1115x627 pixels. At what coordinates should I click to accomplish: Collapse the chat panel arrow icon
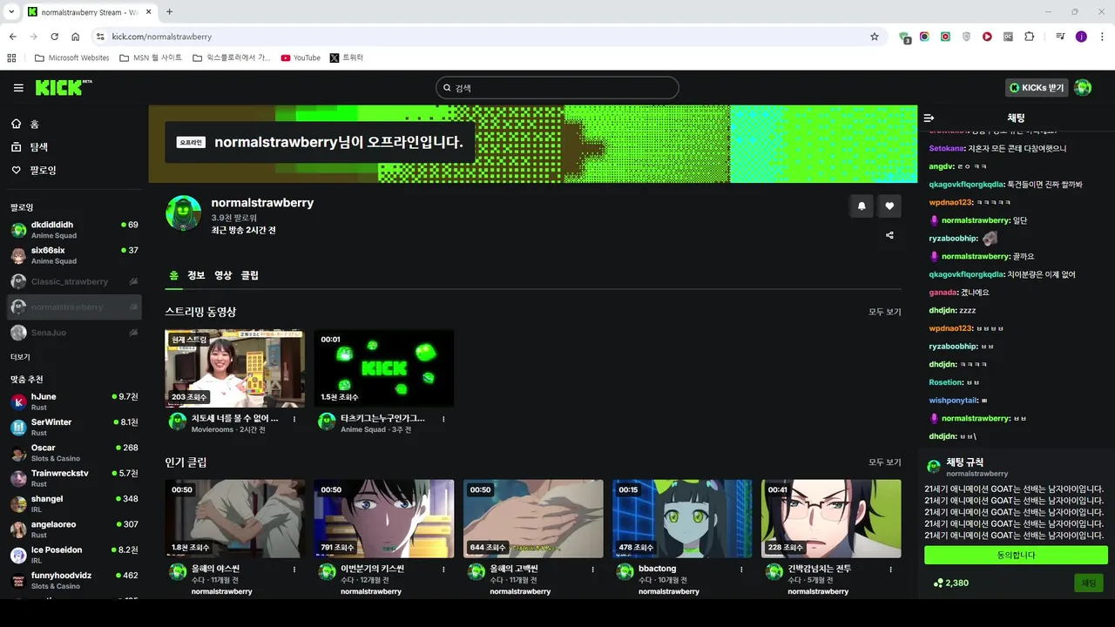point(929,118)
